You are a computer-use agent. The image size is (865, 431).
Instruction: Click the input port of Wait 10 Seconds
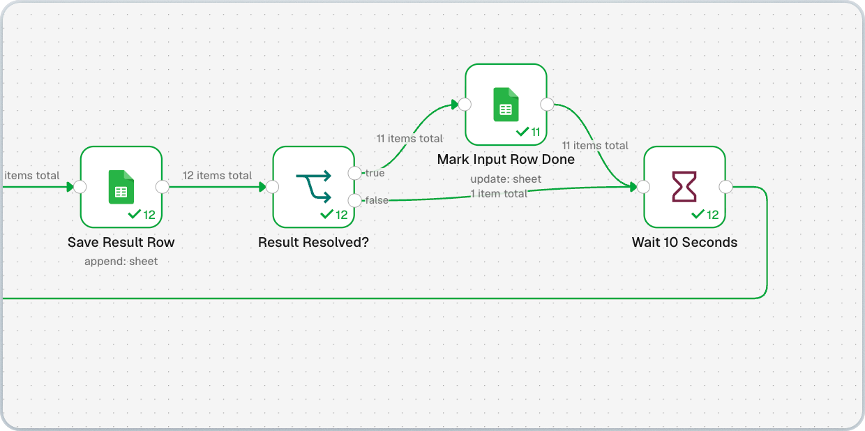[644, 187]
